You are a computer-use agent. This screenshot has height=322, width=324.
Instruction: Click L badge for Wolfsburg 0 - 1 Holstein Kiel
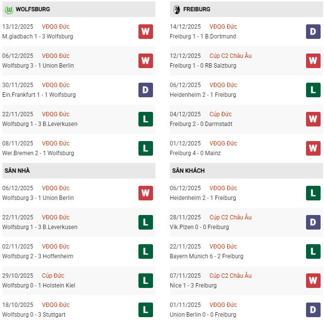click(145, 281)
